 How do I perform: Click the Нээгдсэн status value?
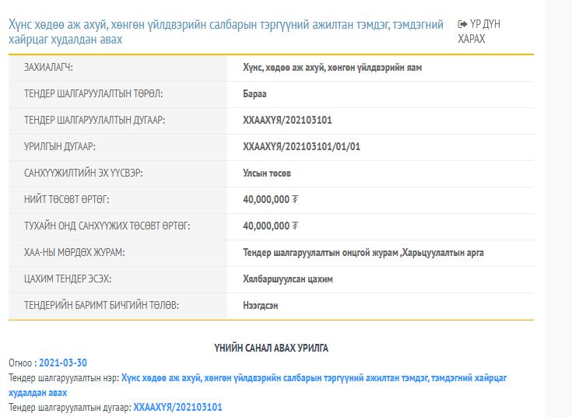click(x=261, y=306)
